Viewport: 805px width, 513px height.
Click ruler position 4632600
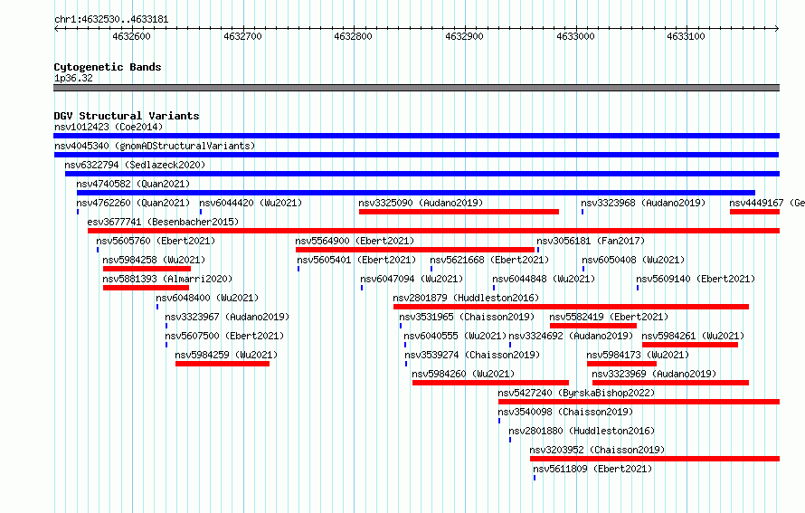[131, 36]
